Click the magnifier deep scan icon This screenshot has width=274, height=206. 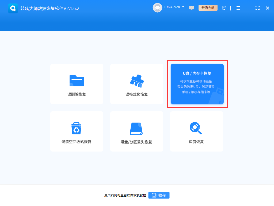pos(196,128)
